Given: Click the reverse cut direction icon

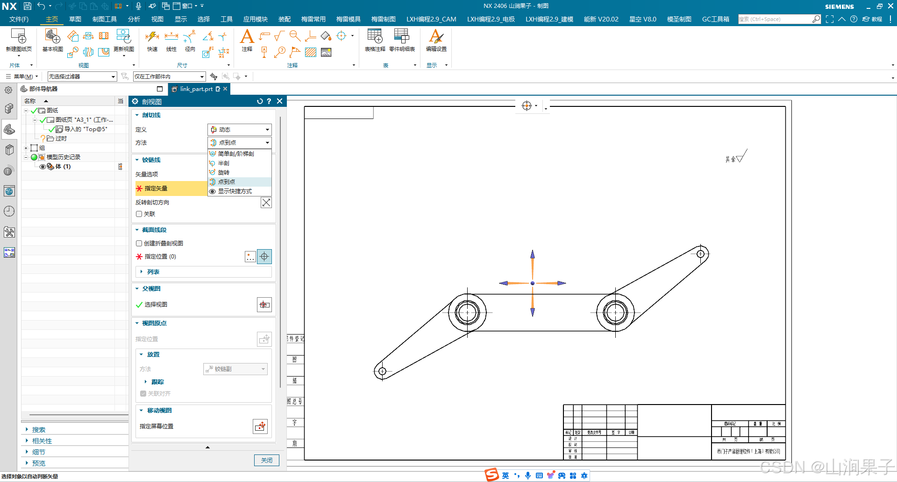Looking at the screenshot, I should pyautogui.click(x=266, y=203).
